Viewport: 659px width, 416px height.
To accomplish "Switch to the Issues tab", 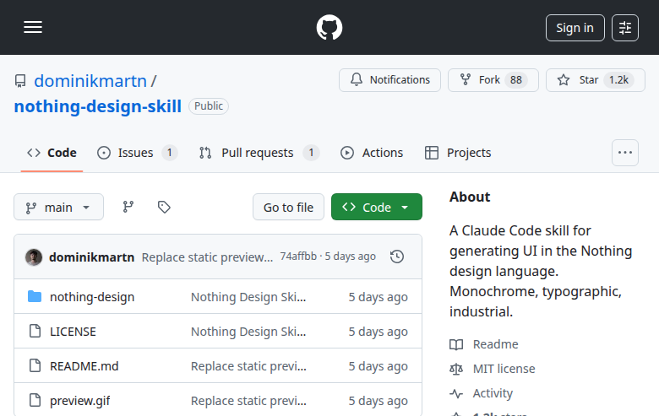I will pyautogui.click(x=137, y=153).
